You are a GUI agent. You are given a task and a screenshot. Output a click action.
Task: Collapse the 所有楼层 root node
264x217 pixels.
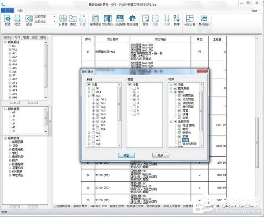point(5,109)
